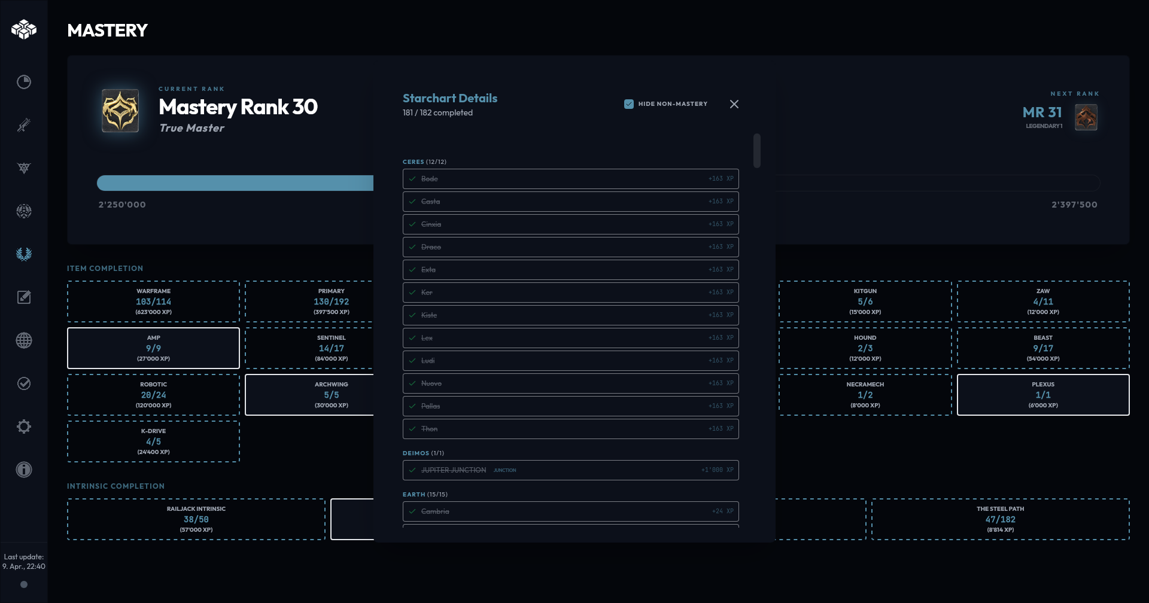This screenshot has height=603, width=1149.
Task: Uncheck the Hide Non-Mastery checkbox
Action: coord(629,104)
